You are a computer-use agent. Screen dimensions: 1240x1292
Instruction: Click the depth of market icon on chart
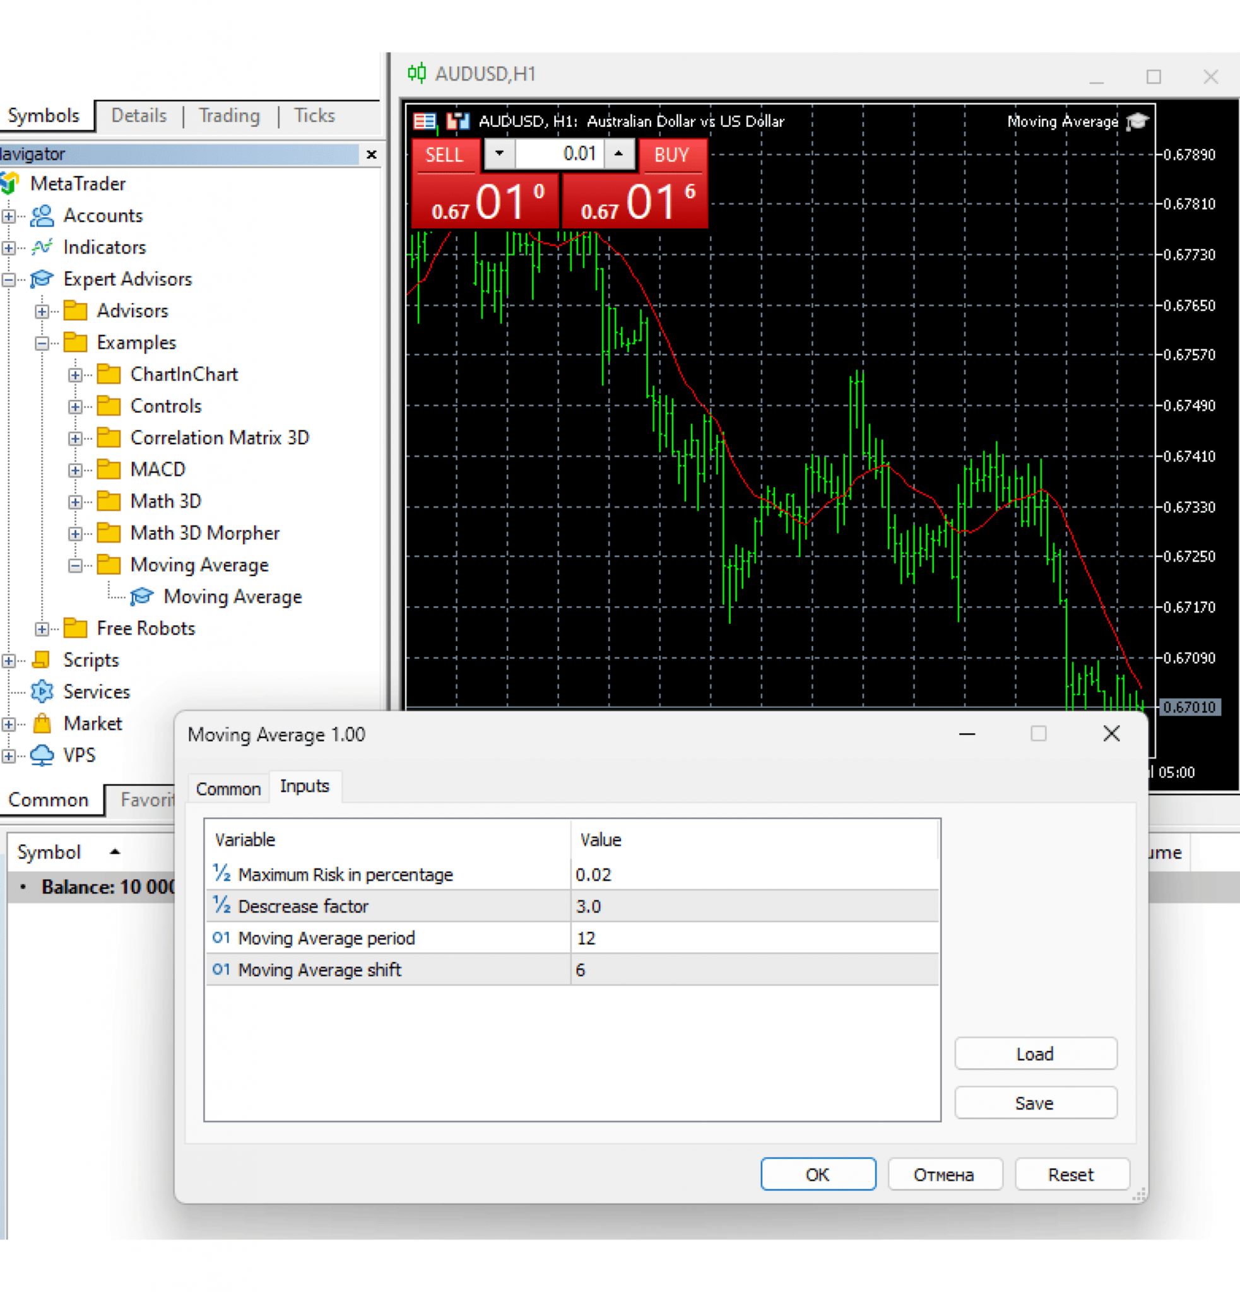[425, 121]
